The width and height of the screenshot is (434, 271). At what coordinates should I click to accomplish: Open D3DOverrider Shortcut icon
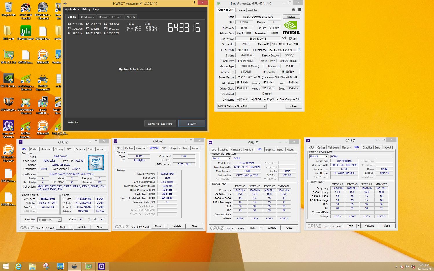click(26, 105)
